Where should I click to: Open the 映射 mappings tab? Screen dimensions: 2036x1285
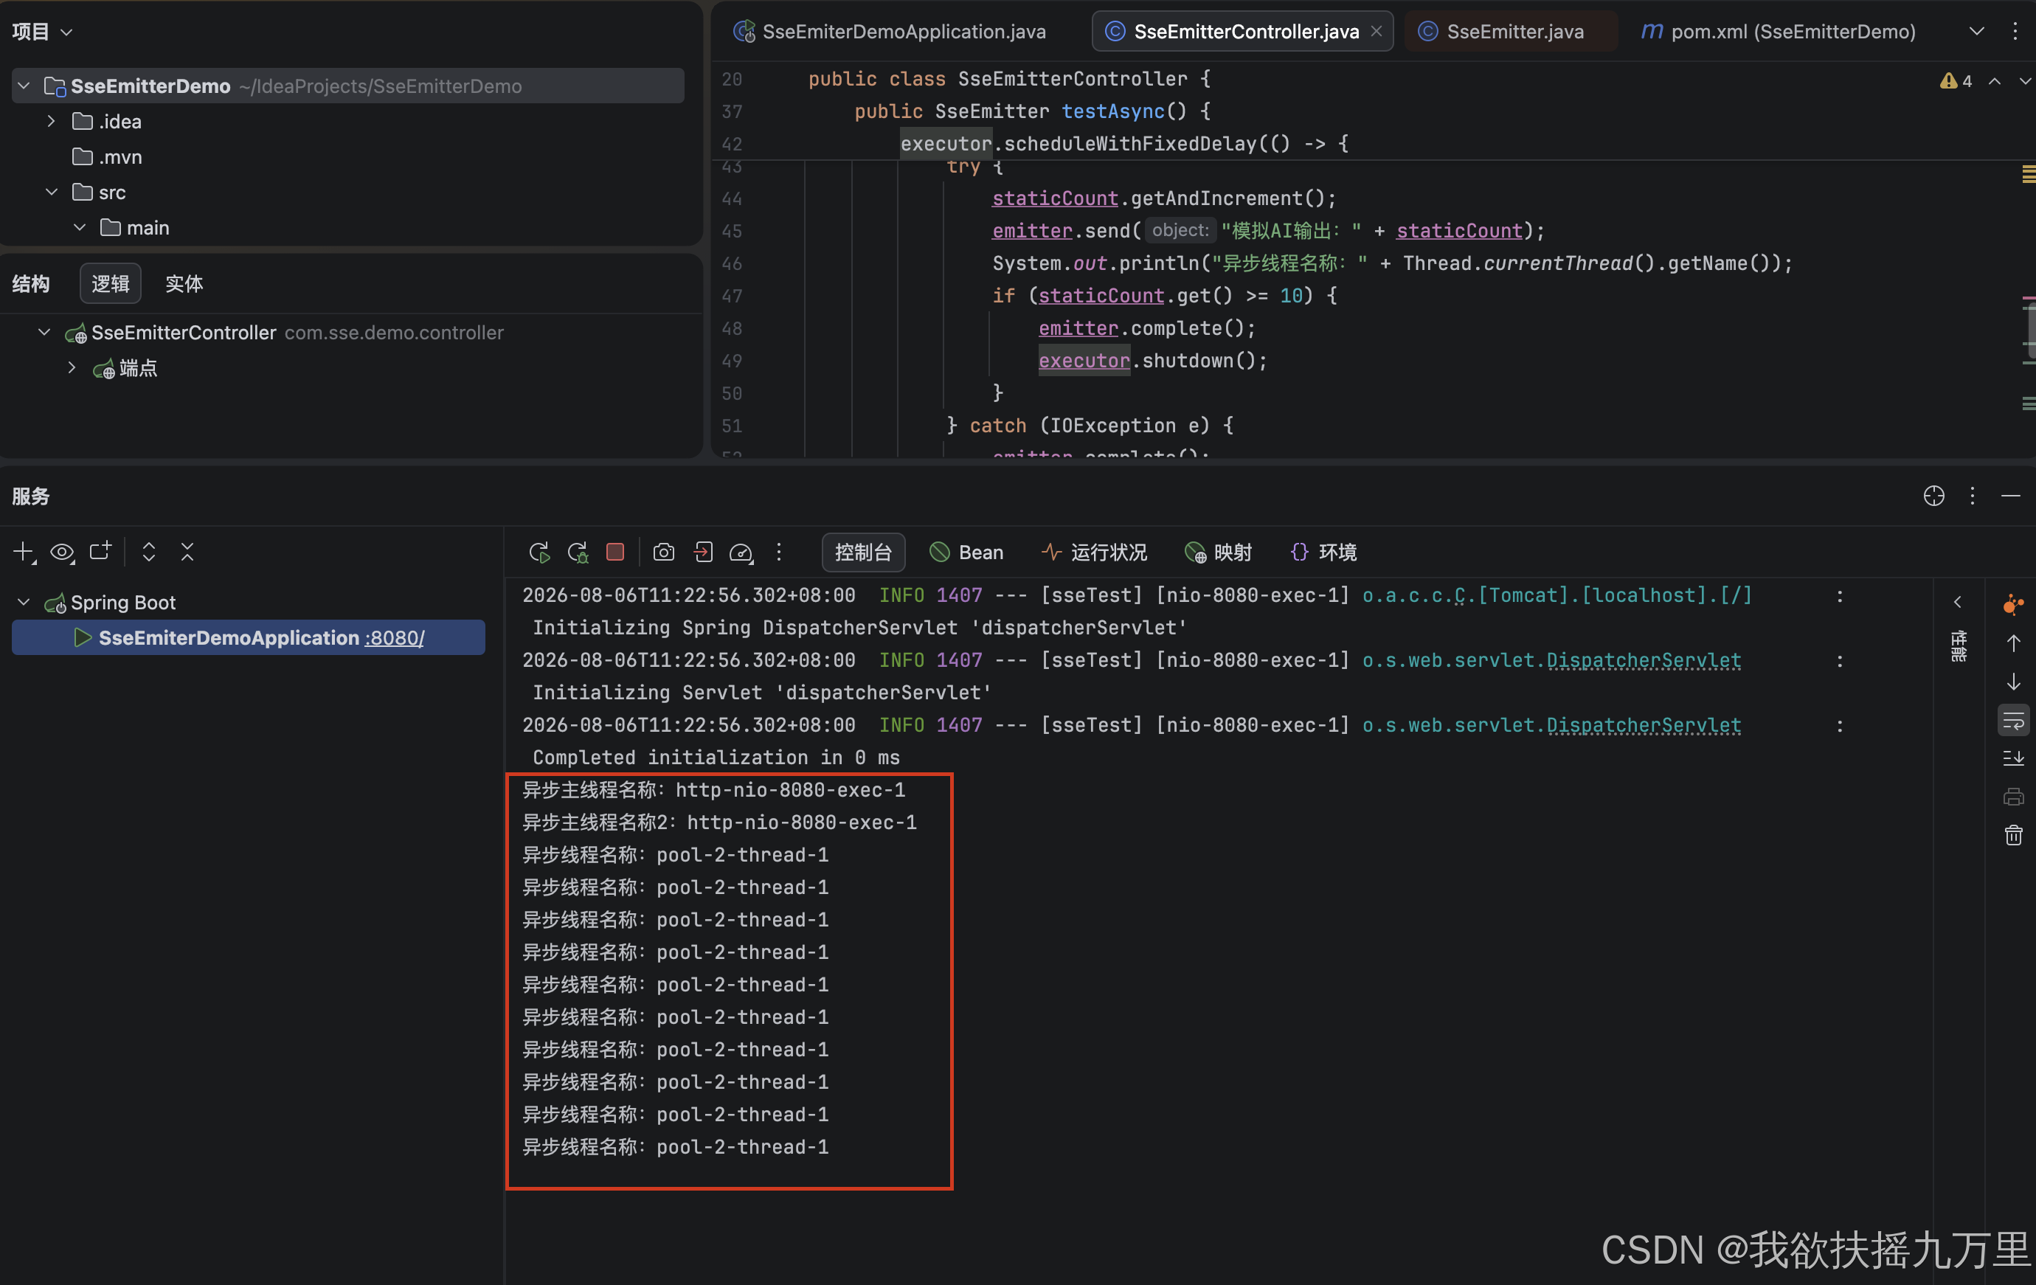click(x=1219, y=552)
